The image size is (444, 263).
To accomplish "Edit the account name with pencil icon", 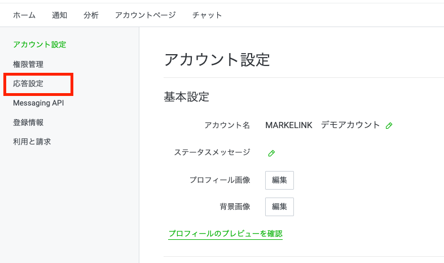I will (x=389, y=125).
